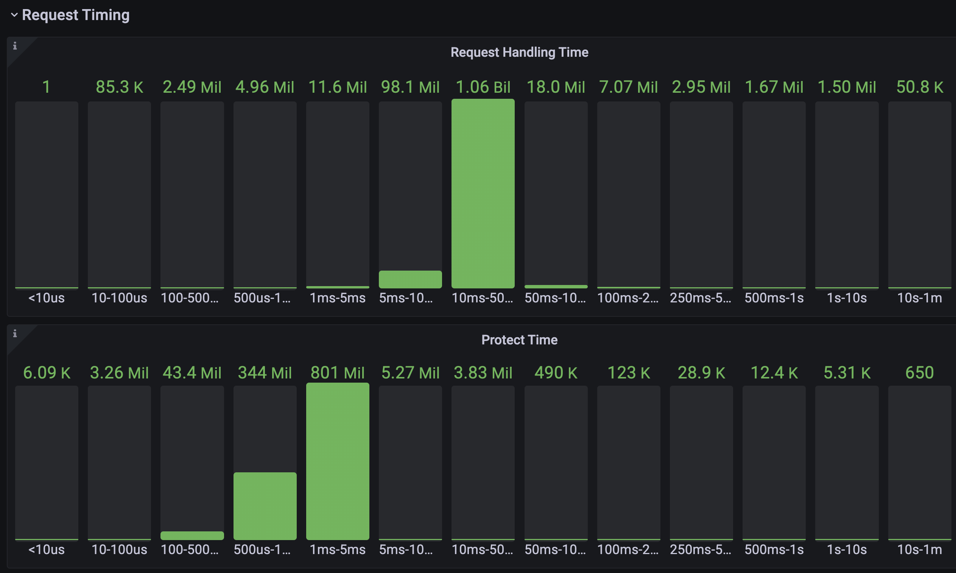Click the 10-100us axis label
Screen dimensions: 956x573
[119, 298]
